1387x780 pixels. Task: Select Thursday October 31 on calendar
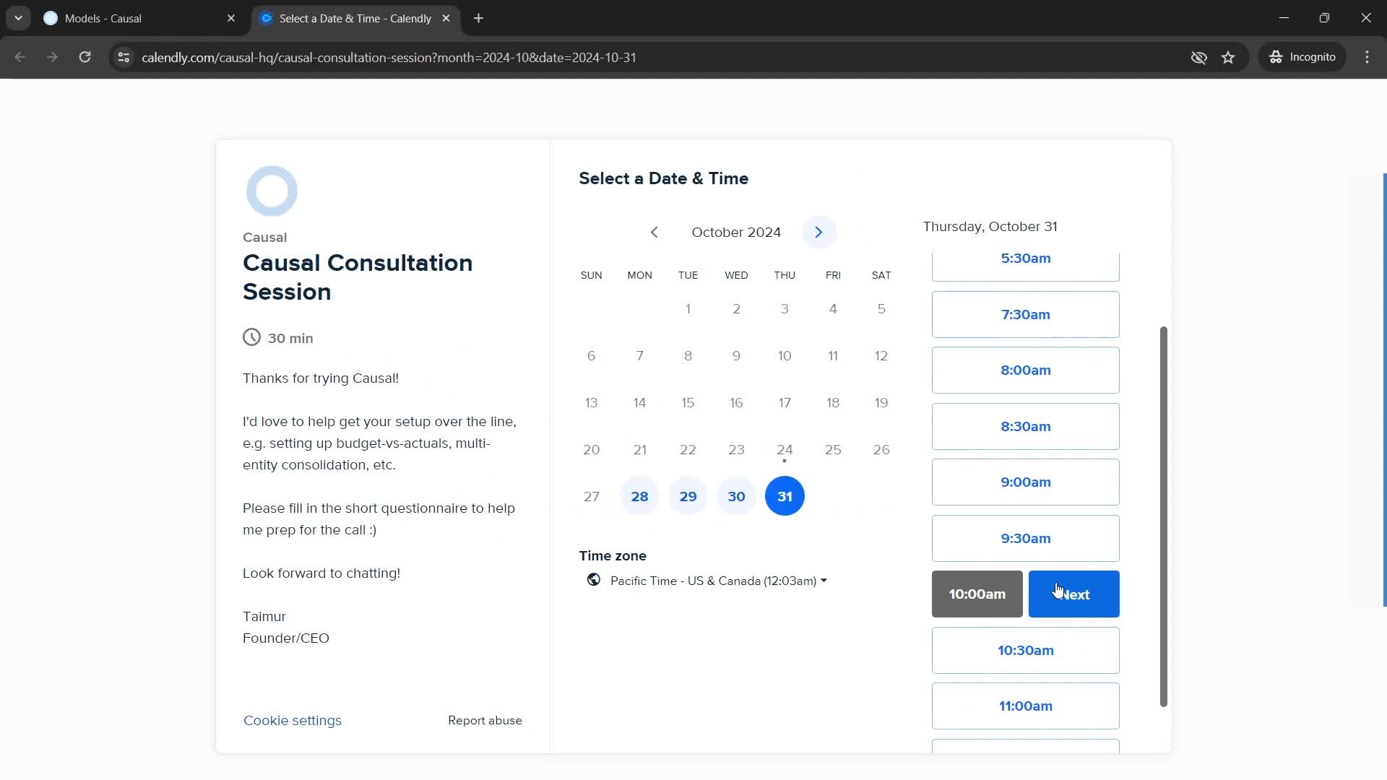tap(784, 495)
